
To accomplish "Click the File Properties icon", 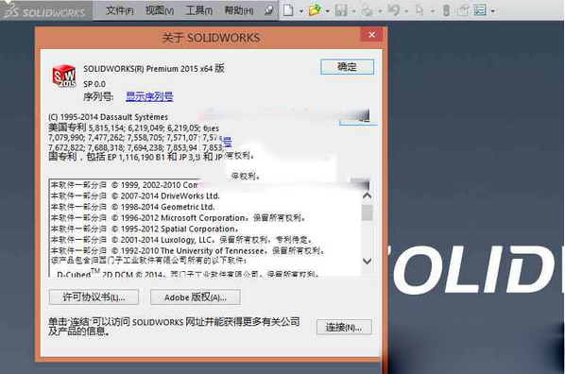I will [463, 10].
